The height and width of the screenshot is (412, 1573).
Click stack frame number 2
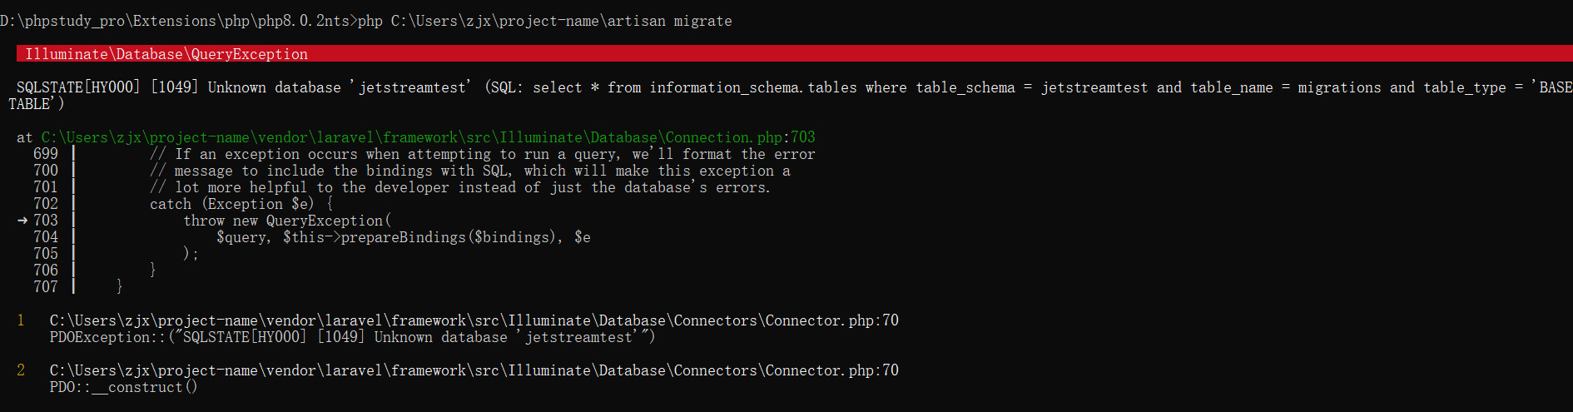21,370
